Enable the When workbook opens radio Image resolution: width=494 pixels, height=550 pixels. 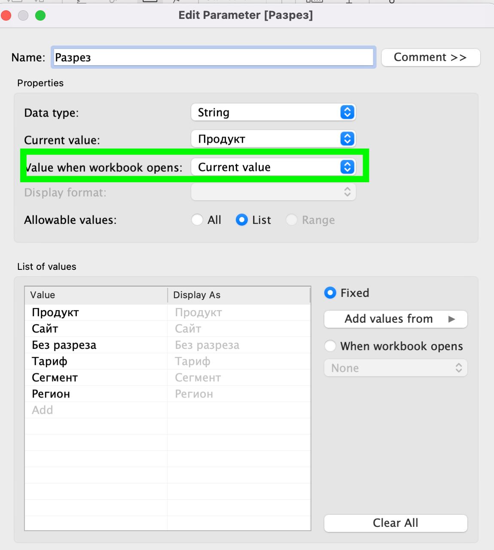click(x=330, y=346)
